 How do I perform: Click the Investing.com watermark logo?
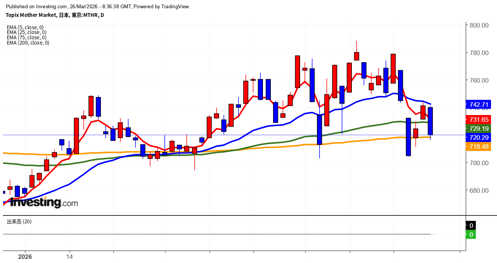[x=44, y=203]
